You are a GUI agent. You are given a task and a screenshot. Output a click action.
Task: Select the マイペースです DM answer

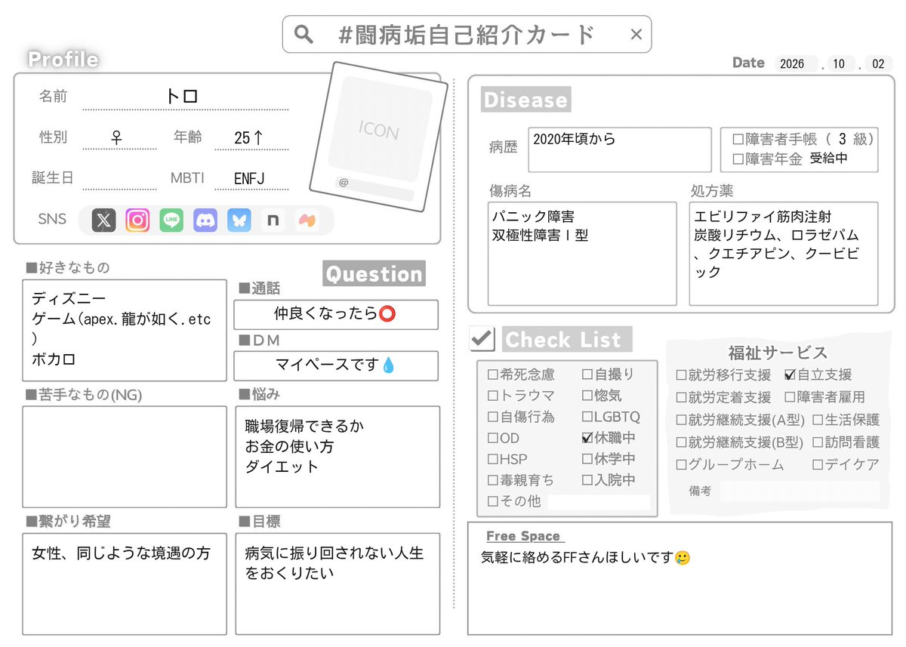coord(336,366)
